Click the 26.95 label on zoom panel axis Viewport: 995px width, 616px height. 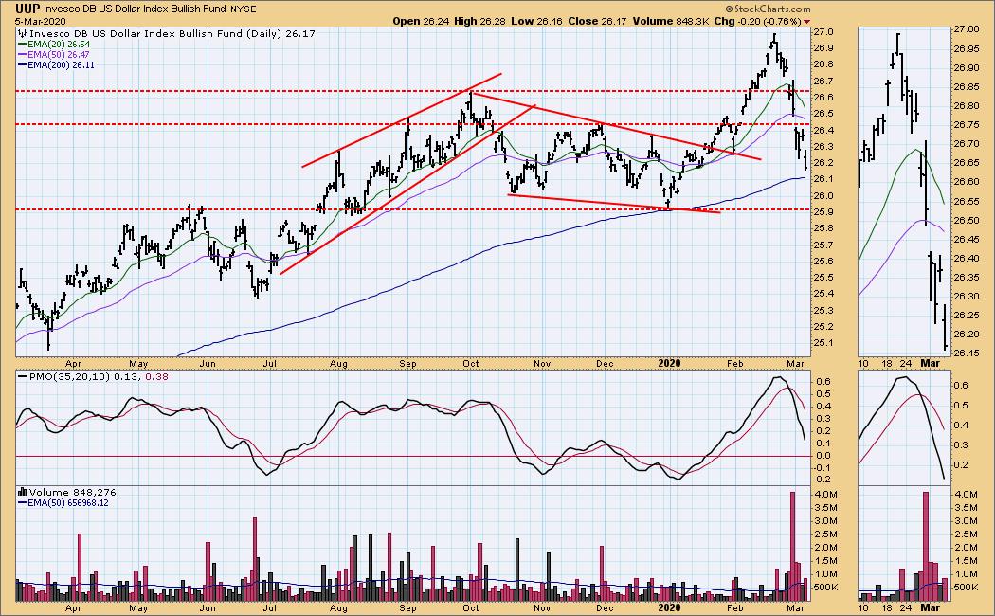[x=966, y=49]
